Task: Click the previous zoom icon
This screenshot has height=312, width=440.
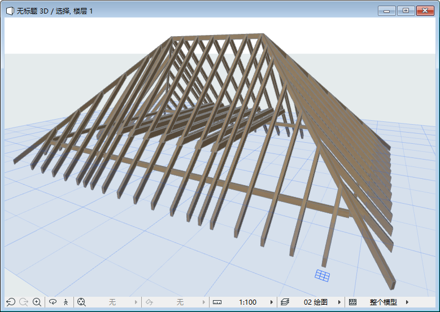Action: tap(11, 302)
